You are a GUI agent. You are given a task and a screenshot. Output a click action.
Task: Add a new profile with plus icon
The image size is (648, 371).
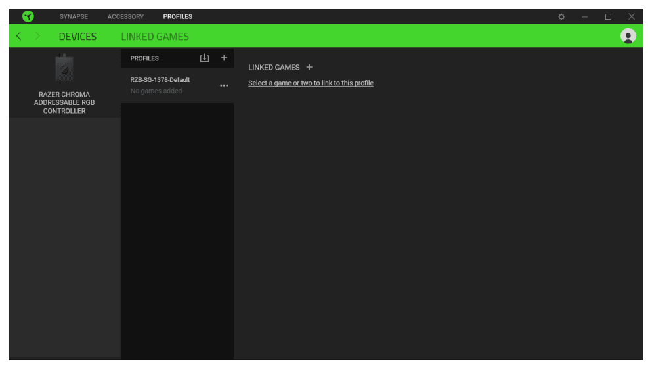click(224, 58)
